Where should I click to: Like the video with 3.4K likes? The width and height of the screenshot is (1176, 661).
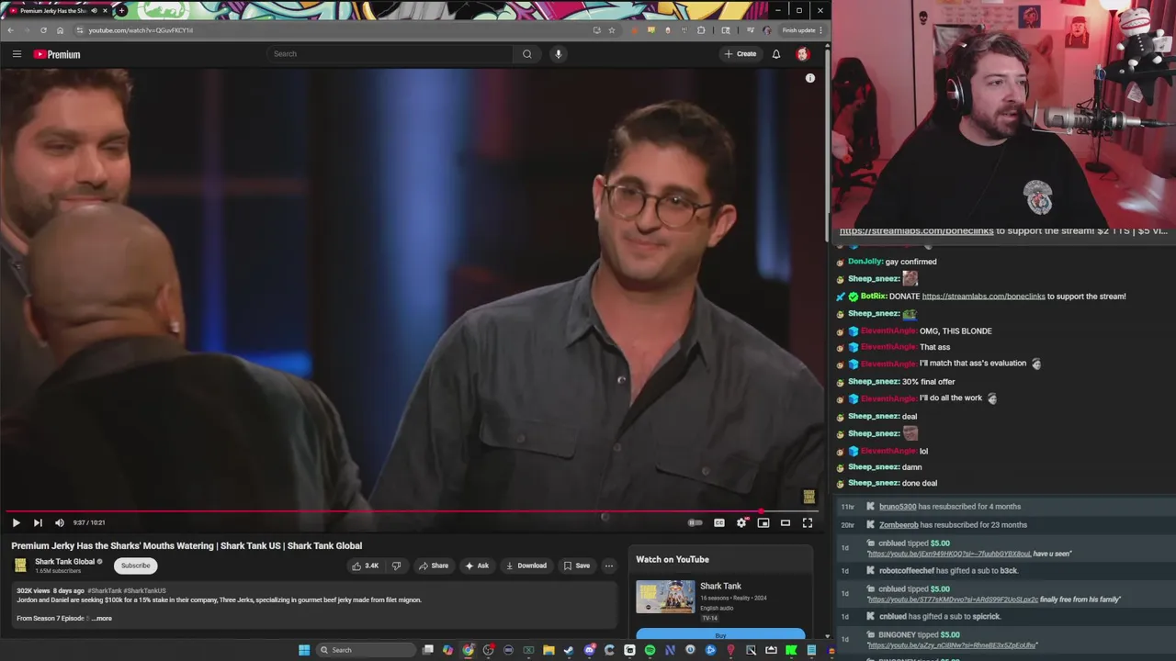(365, 566)
